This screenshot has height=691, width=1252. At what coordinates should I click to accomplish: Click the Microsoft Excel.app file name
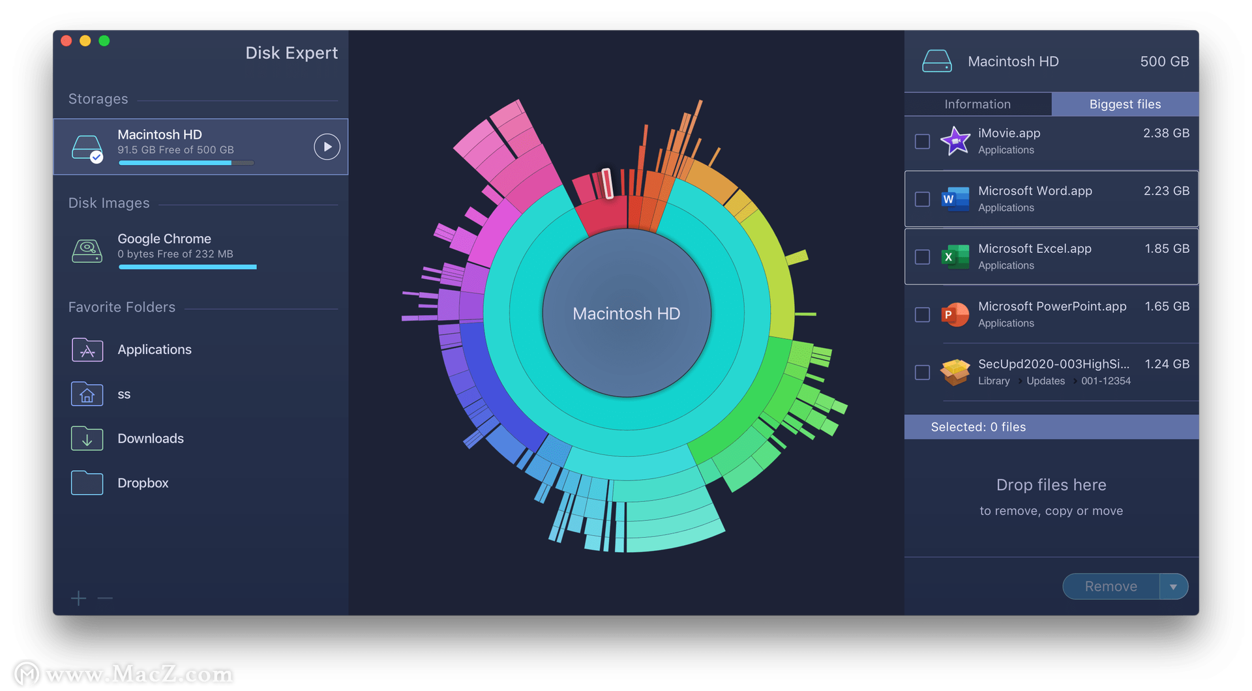[1035, 248]
